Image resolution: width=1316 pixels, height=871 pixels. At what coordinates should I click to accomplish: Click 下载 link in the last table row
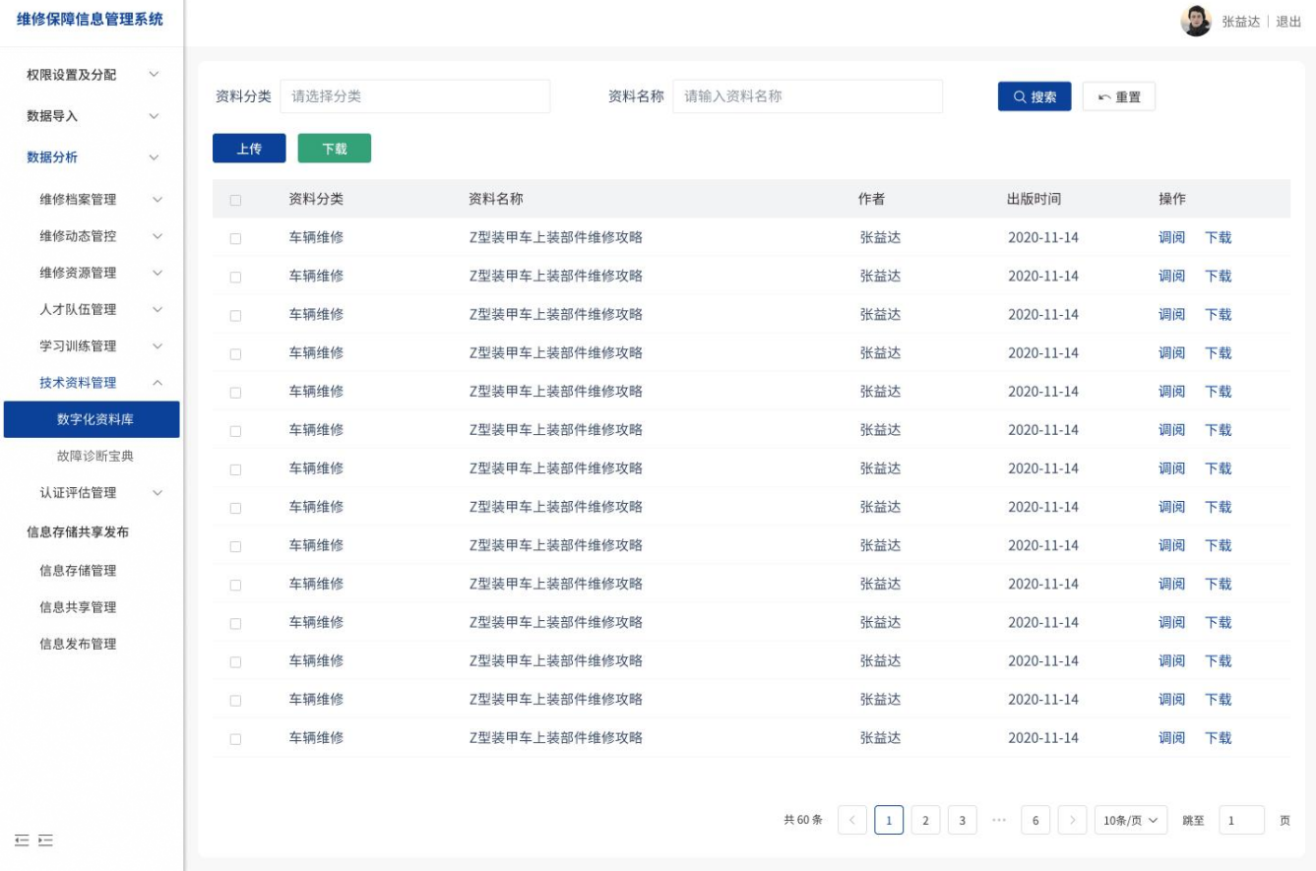point(1219,737)
